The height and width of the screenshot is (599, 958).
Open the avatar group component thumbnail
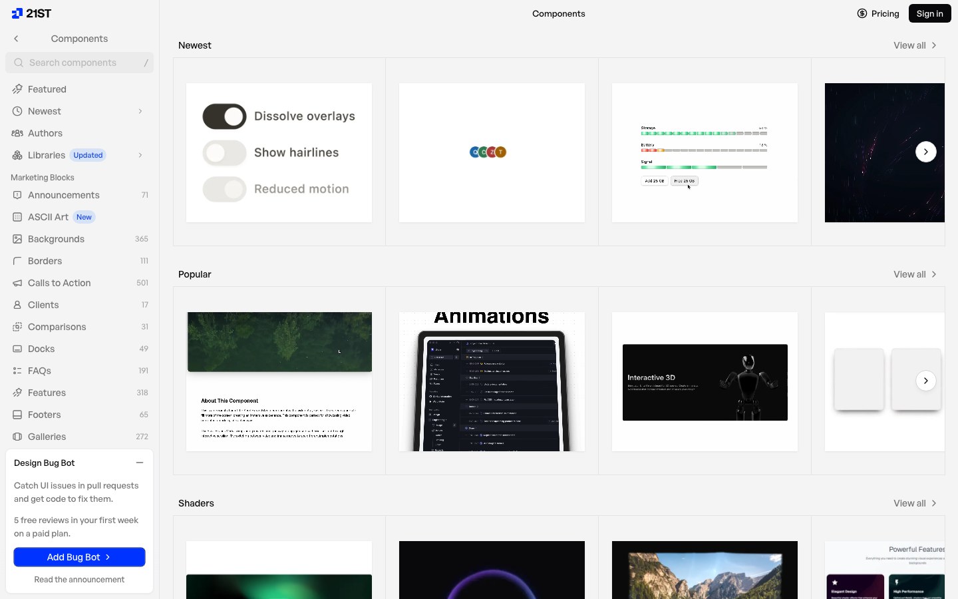pos(492,152)
